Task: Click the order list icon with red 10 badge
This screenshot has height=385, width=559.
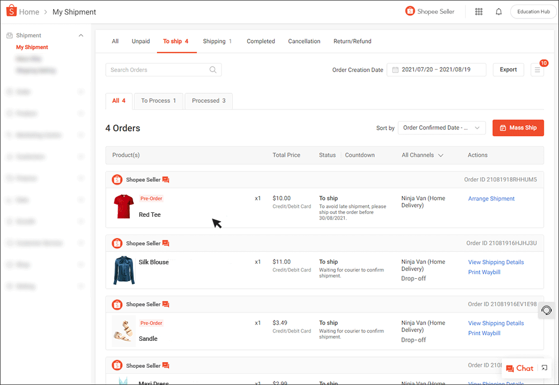Action: 538,69
